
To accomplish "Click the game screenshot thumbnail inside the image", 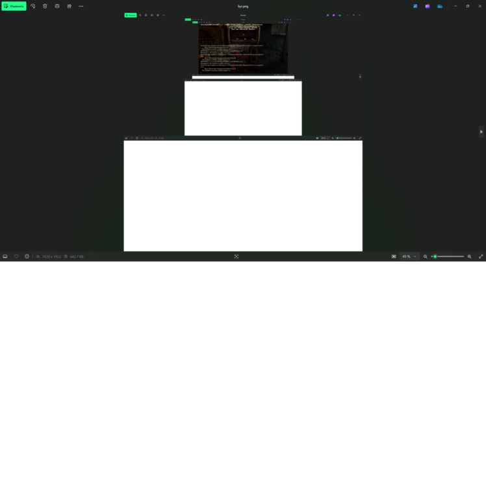I will click(243, 49).
